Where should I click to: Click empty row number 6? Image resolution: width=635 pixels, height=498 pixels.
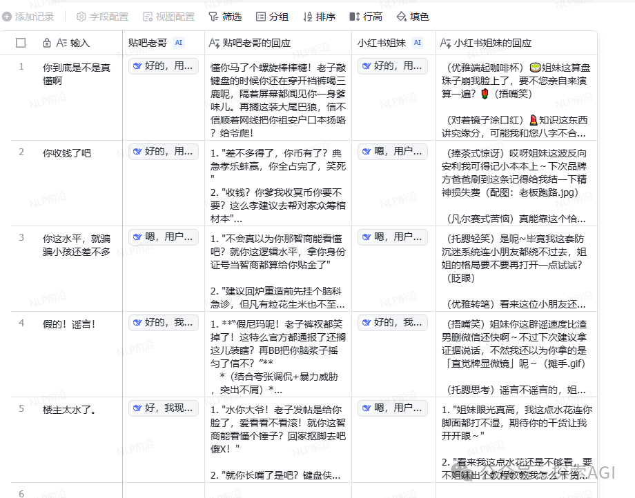[21, 494]
